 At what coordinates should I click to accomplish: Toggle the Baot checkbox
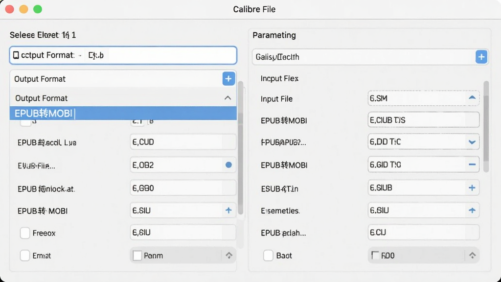(268, 256)
